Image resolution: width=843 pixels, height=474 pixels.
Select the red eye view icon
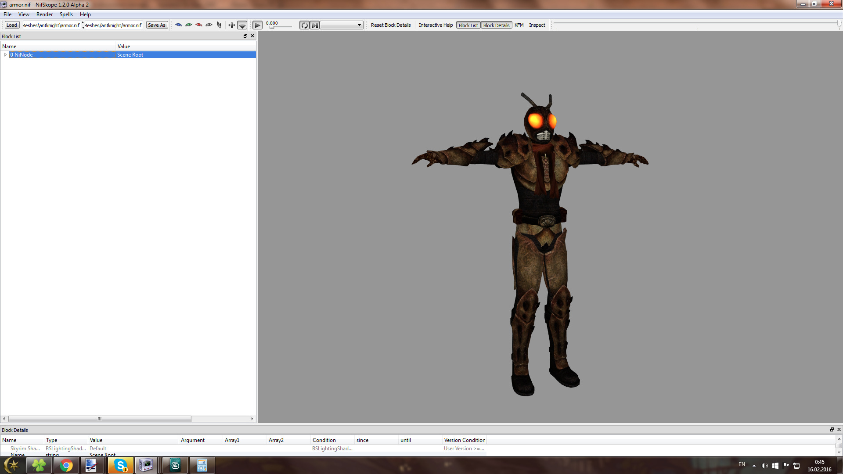tap(199, 25)
